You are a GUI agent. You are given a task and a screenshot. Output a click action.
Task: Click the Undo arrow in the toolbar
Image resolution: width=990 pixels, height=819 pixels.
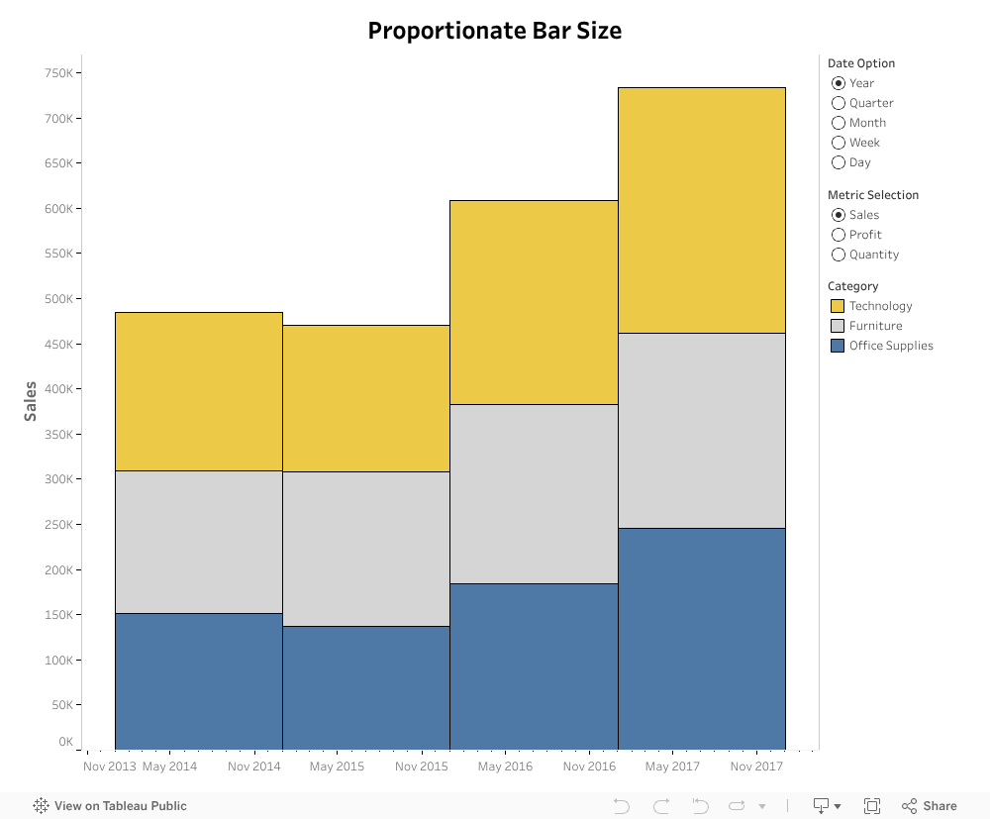click(621, 805)
